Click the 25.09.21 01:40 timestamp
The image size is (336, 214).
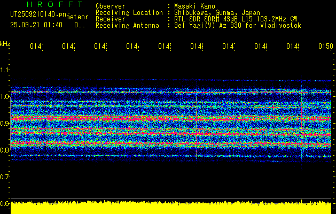36,25
